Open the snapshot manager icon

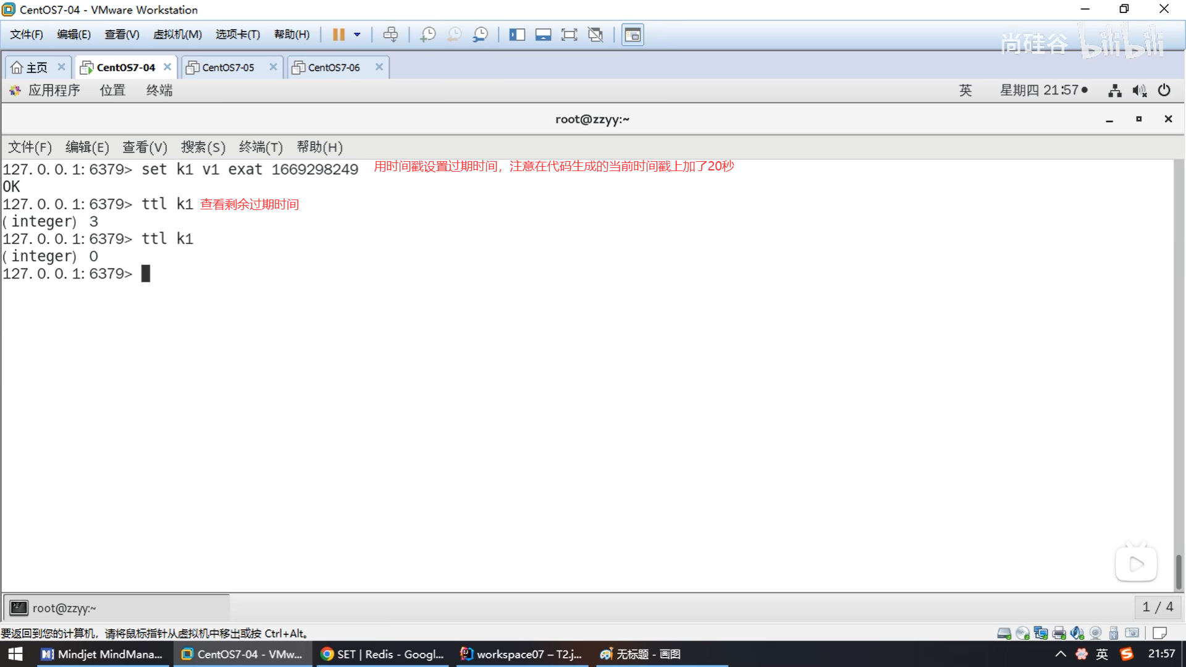tap(480, 35)
